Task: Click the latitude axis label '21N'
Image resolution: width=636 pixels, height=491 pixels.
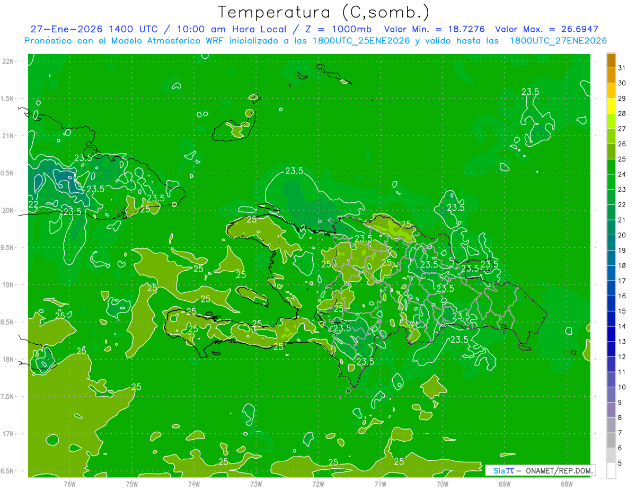Action: [7, 136]
